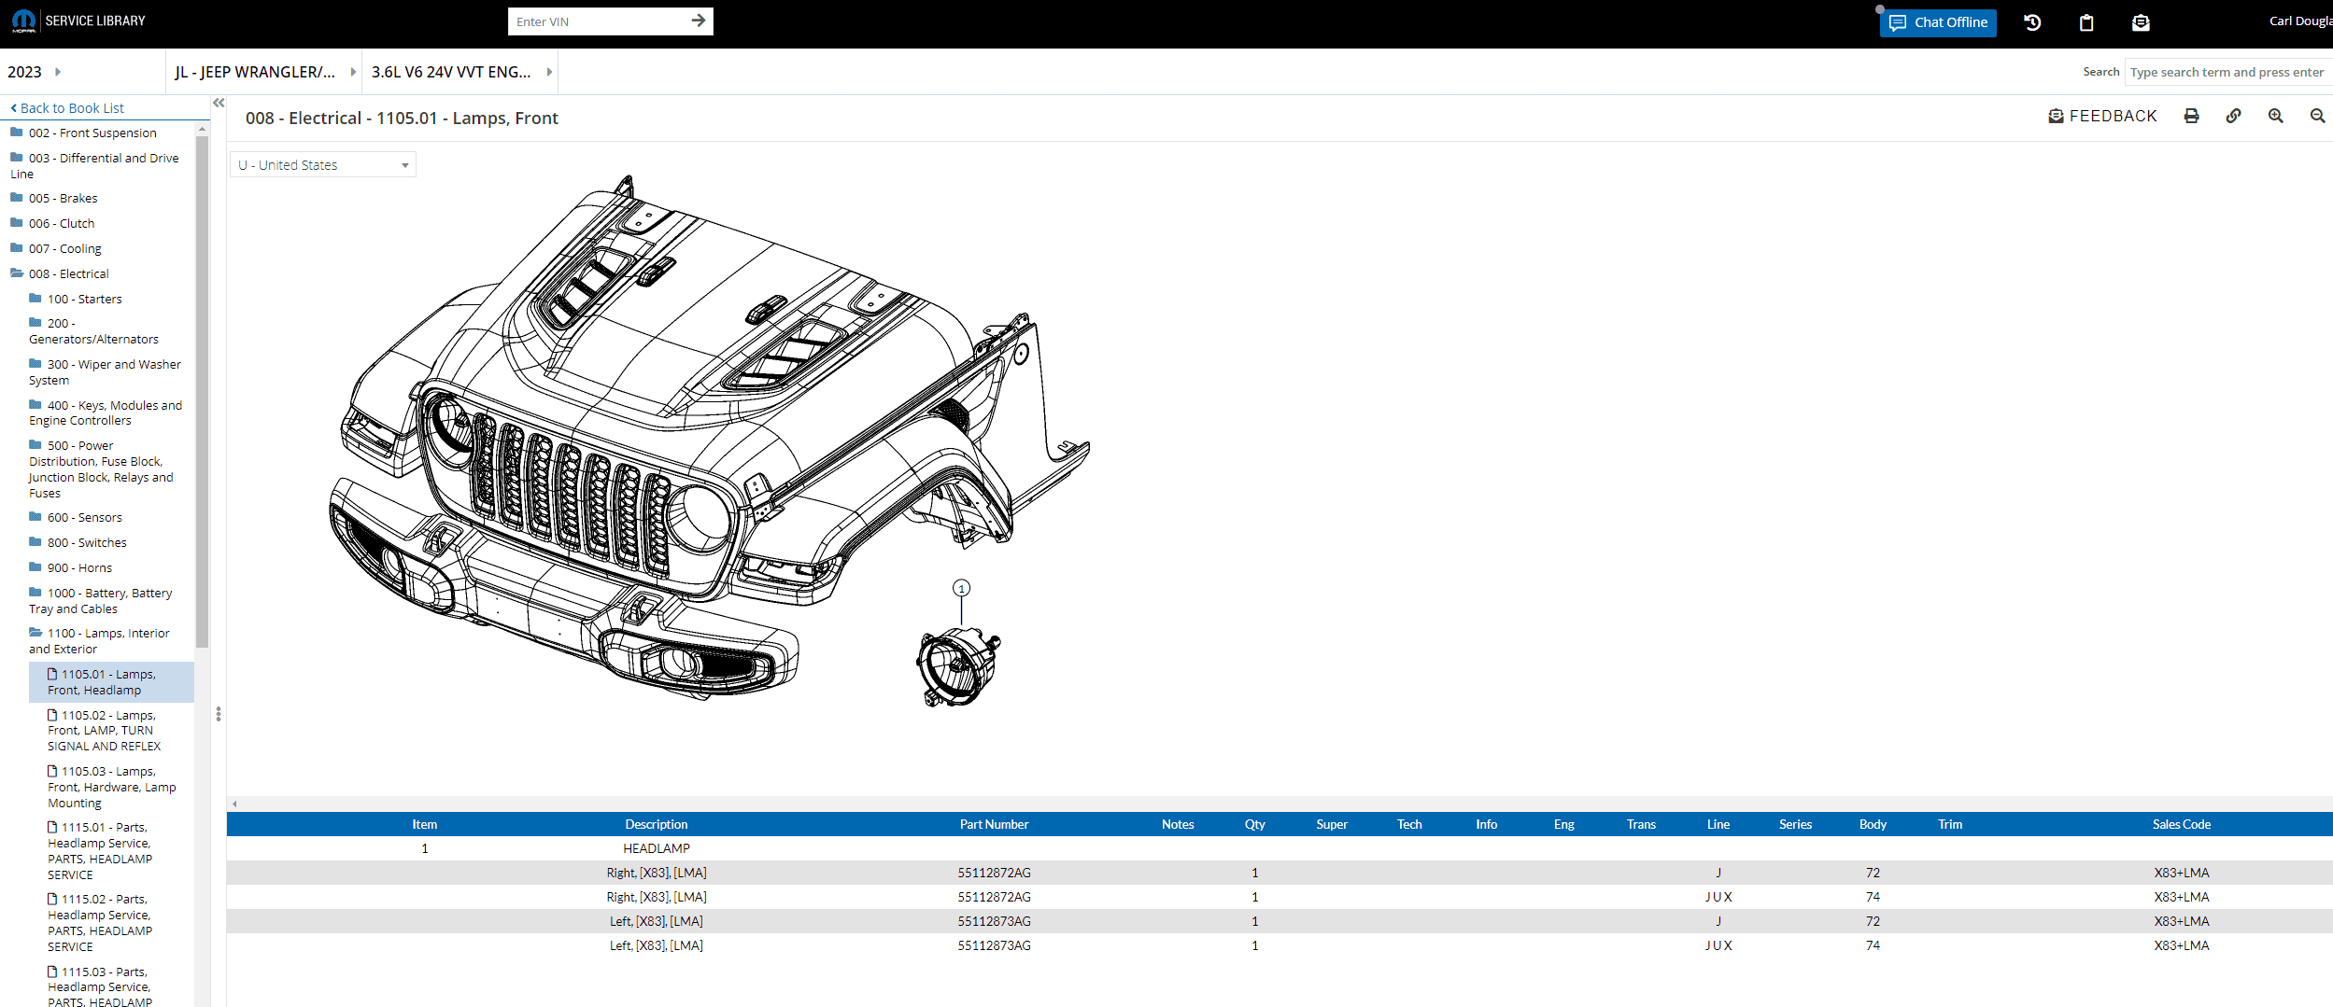The image size is (2333, 1007).
Task: Click the Jeep front-end exploded illustration
Action: point(710,439)
